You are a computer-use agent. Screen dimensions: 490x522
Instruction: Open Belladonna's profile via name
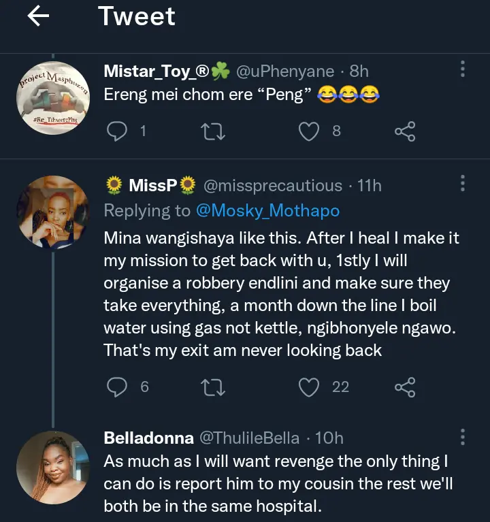coord(148,438)
